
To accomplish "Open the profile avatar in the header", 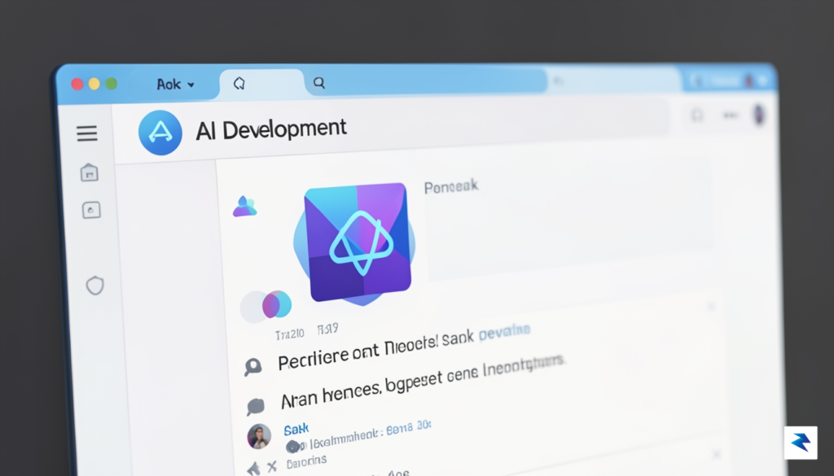I will 759,115.
